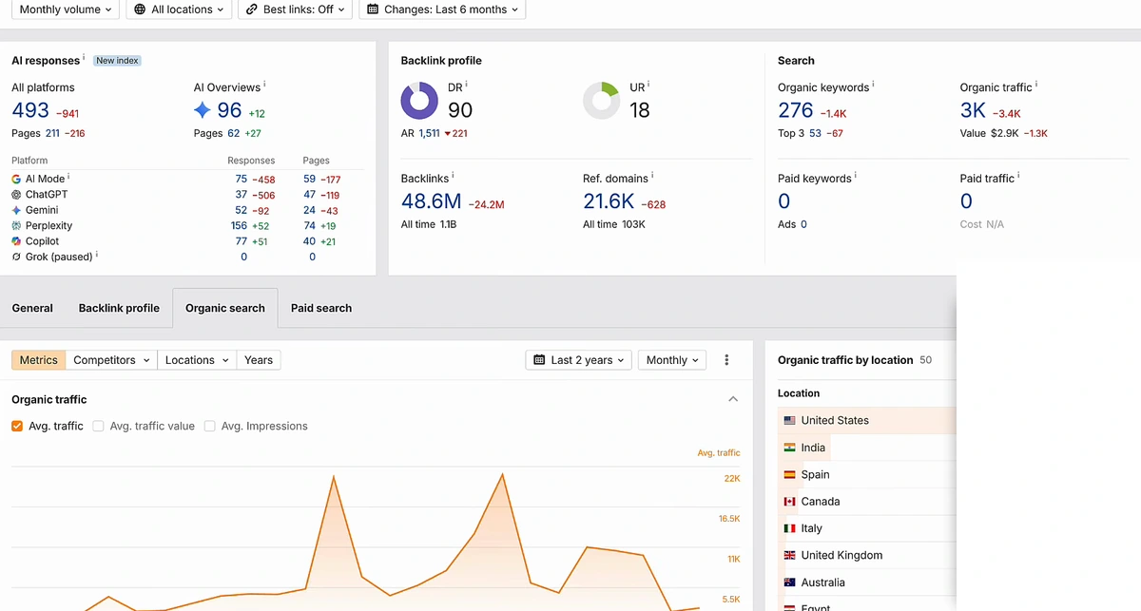1141x611 pixels.
Task: Select the Organic search tab
Action: click(225, 308)
